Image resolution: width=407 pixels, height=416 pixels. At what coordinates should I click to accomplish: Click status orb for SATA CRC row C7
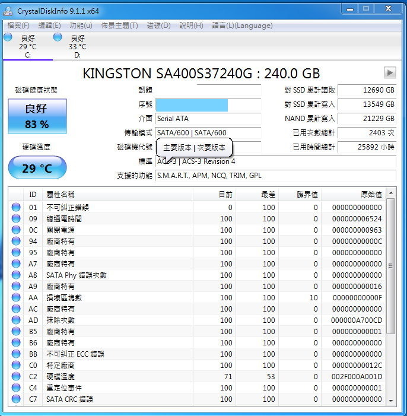(x=16, y=399)
